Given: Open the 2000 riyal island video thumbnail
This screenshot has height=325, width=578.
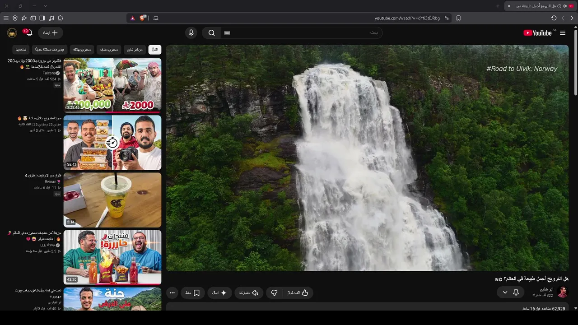Looking at the screenshot, I should tap(112, 85).
